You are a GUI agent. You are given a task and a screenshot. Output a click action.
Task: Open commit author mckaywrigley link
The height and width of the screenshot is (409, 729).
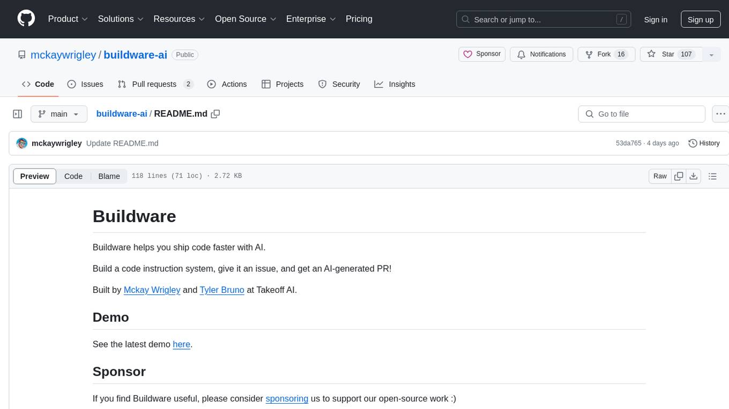pos(57,143)
